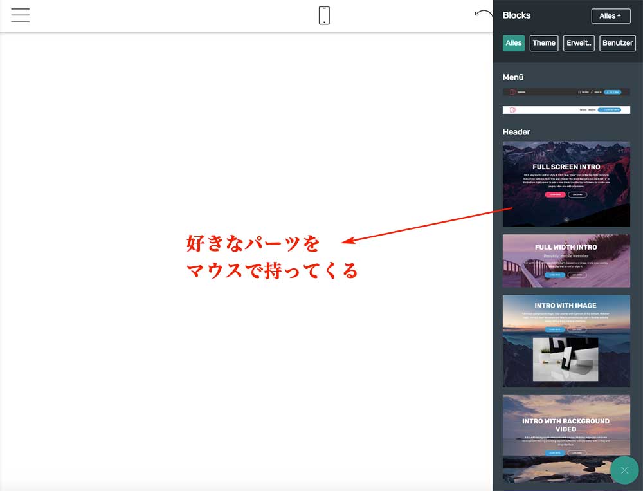Switch to the Benutzer filter tab
Viewport: 643px width, 491px height.
(617, 43)
